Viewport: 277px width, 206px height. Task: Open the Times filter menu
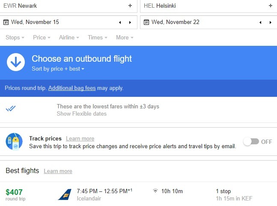click(98, 37)
